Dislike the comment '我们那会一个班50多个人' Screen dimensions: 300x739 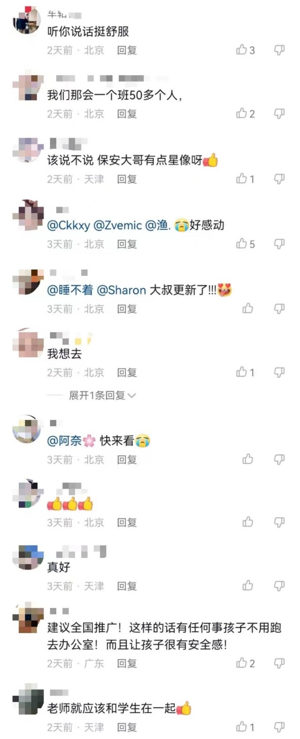[279, 113]
